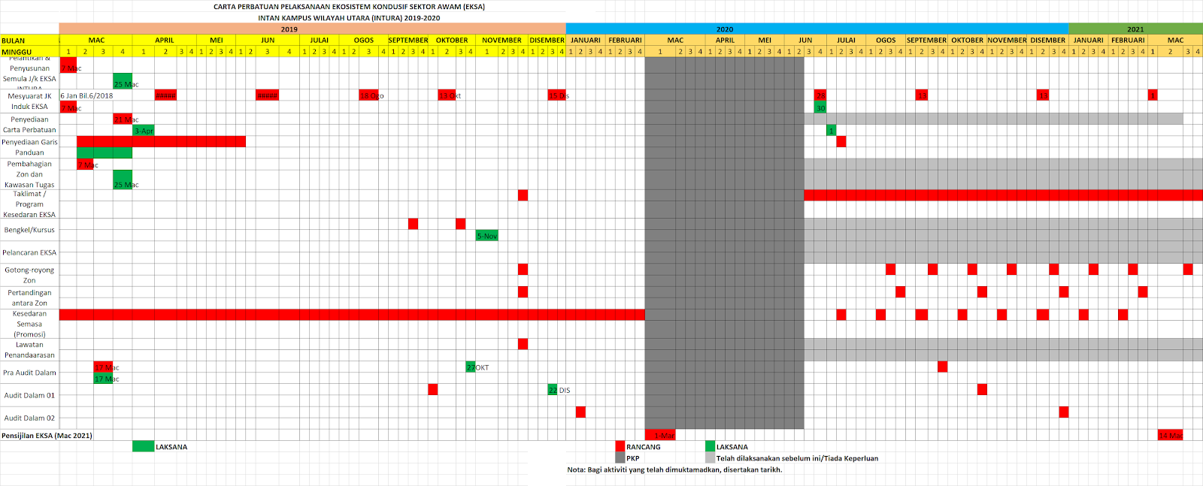Select the 'Pra Audit Dalam' activity label

tap(29, 373)
